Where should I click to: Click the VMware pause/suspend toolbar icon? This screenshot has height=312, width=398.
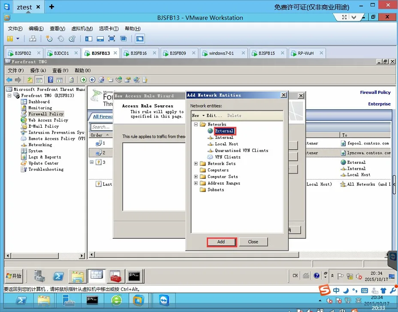10,39
